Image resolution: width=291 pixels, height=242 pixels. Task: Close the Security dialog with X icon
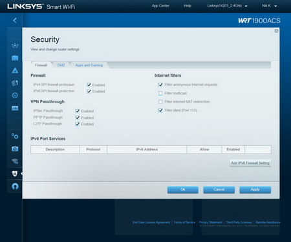click(276, 31)
